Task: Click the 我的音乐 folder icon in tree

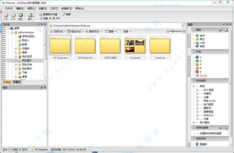Action: point(19,69)
